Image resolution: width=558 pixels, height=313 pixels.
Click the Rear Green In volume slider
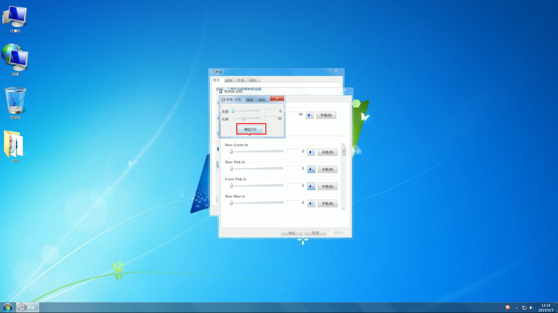coord(256,151)
